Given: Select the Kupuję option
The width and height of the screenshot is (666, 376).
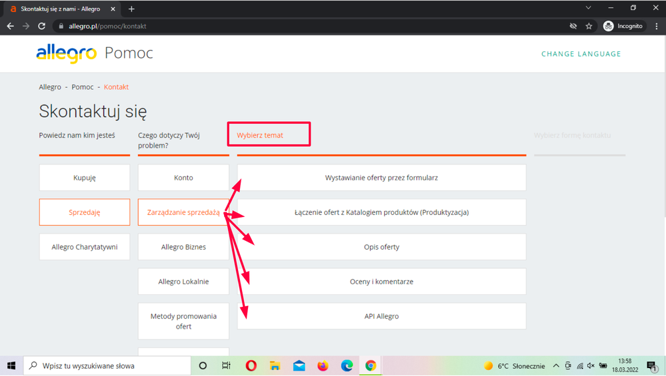Looking at the screenshot, I should point(85,178).
